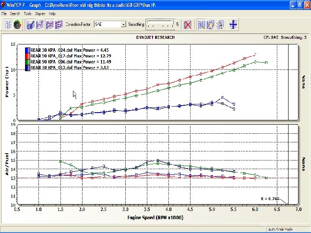Click the 'None' right axis label of power graph
311x233 pixels.
[304, 82]
